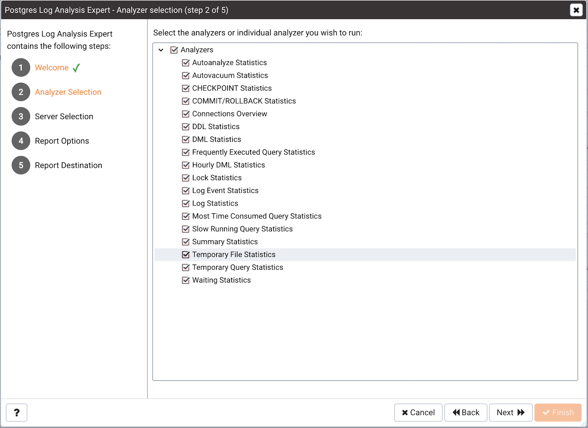
Task: Select the Connections Overview label
Action: point(230,114)
